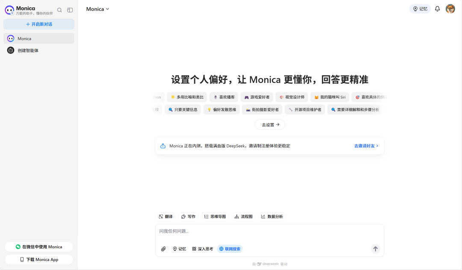Attach a file with paperclip icon
Viewport: 462px width, 270px height.
(163, 249)
